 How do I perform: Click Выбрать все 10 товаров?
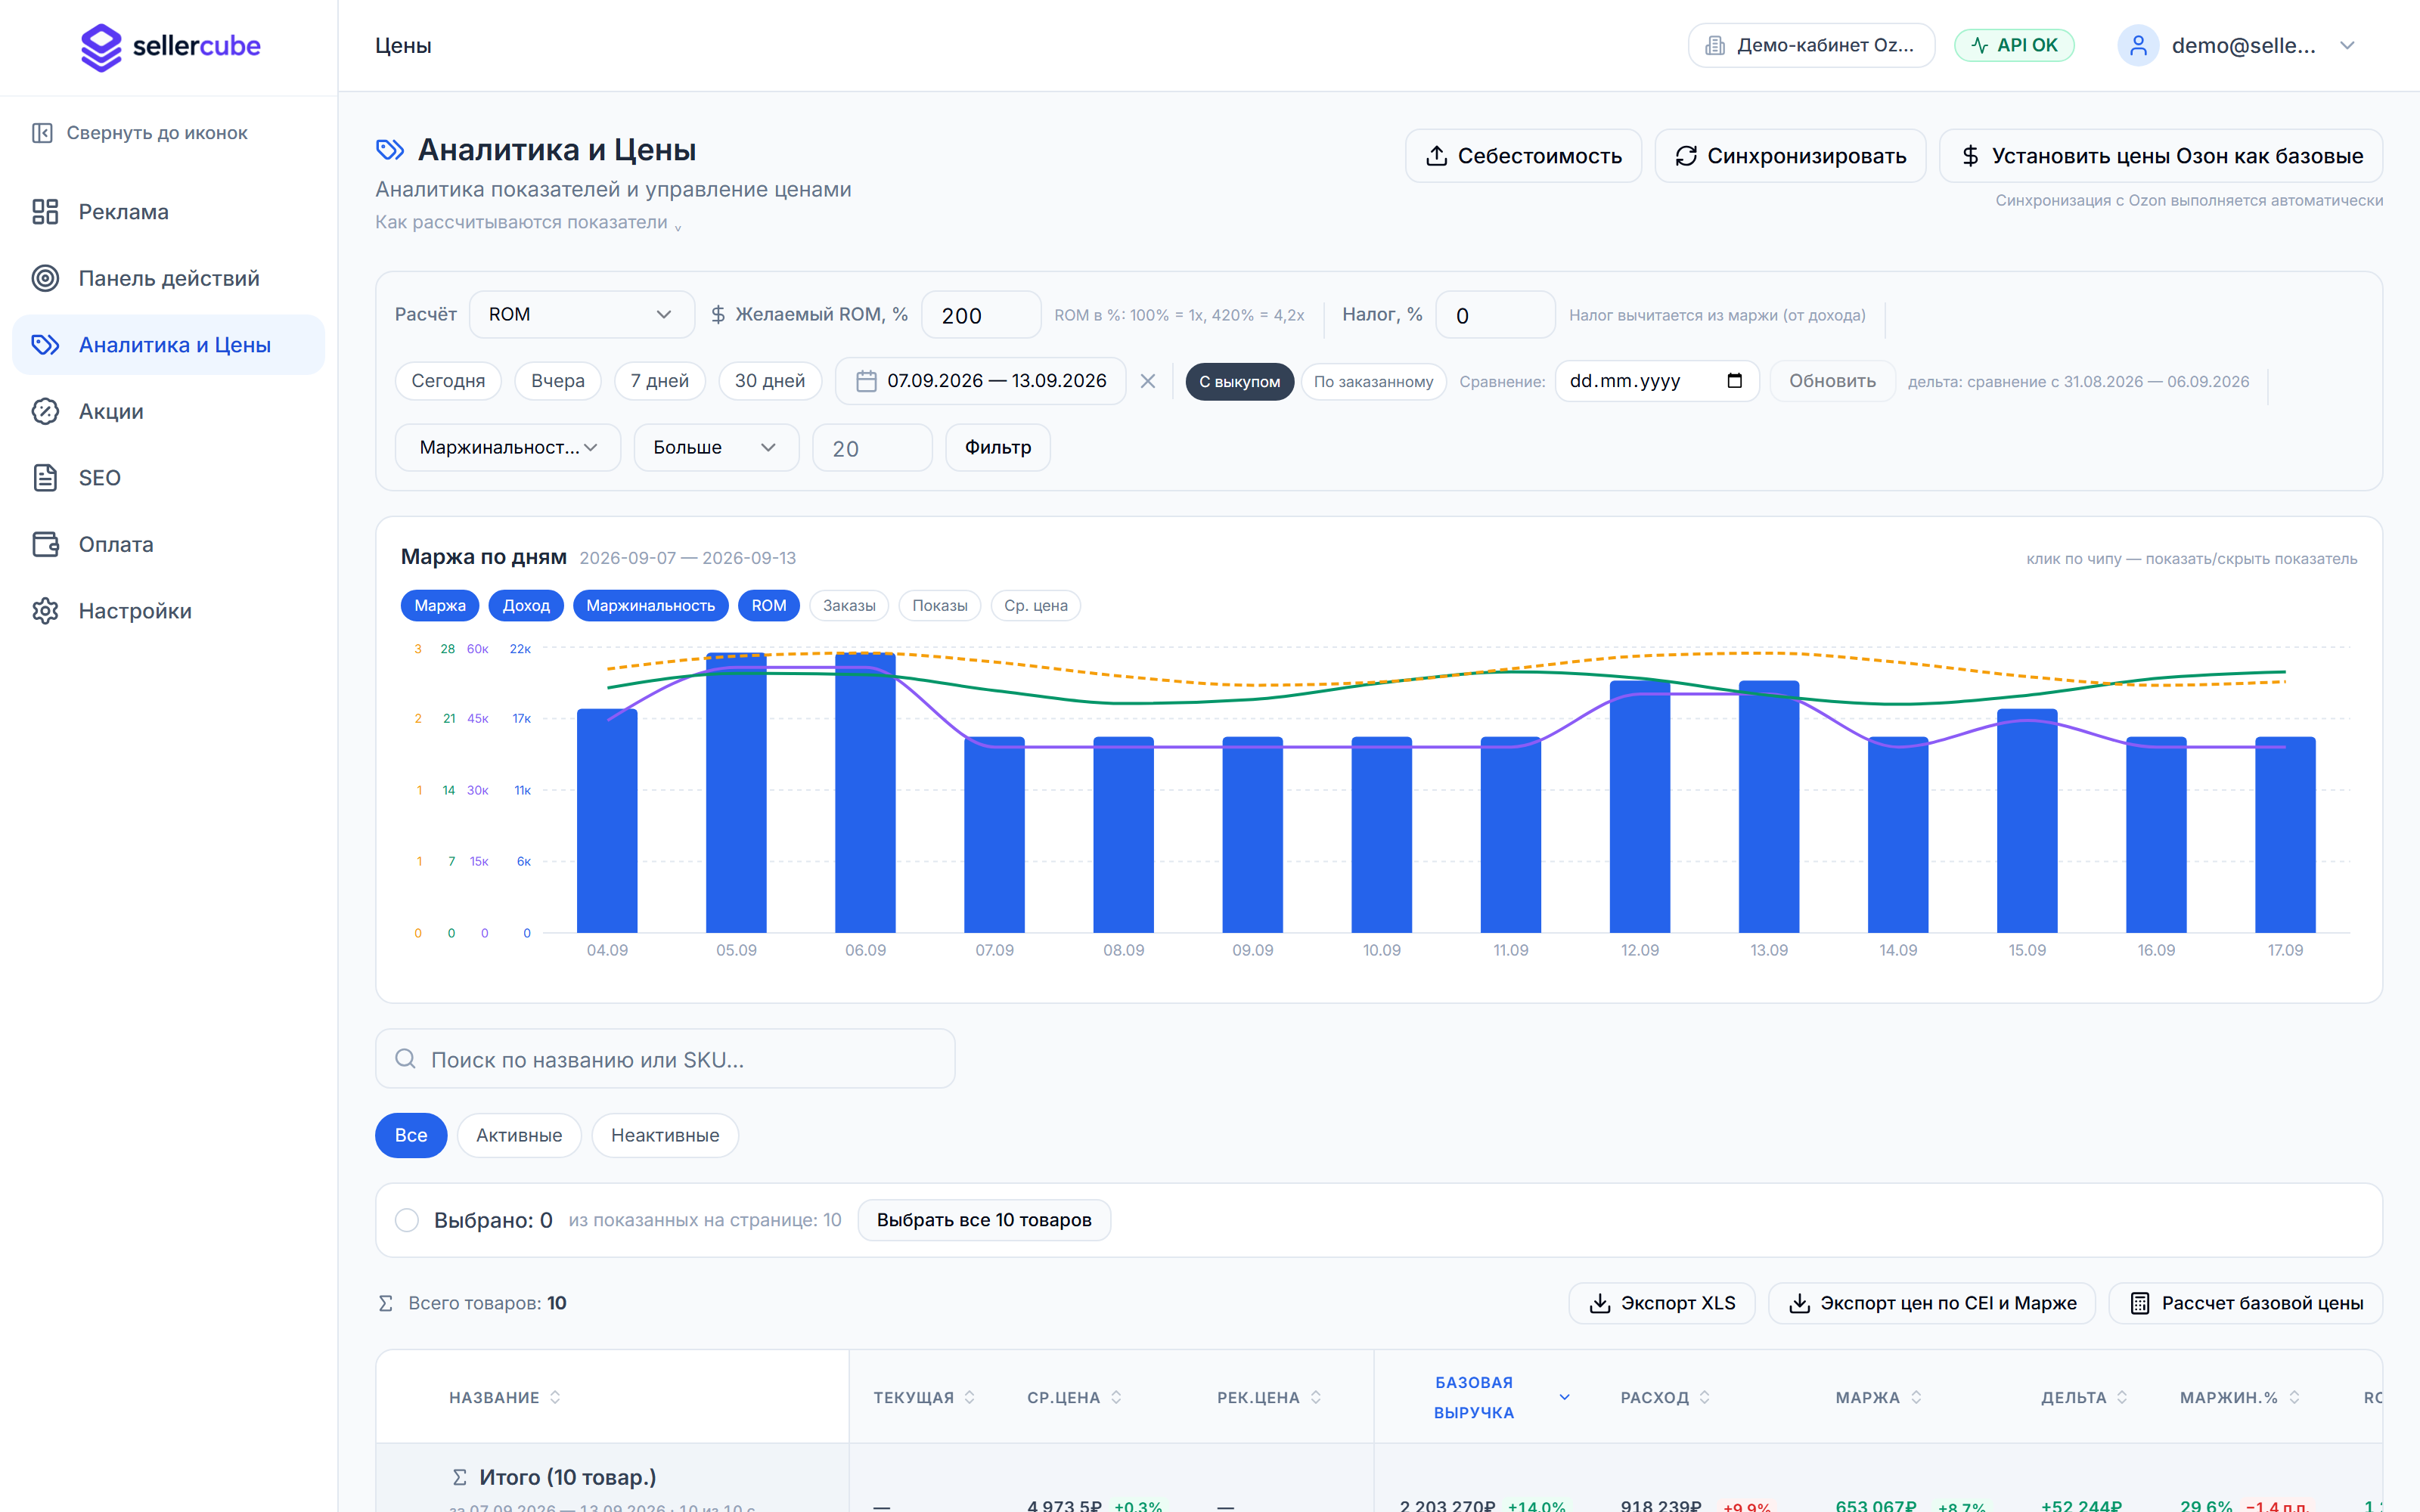point(984,1220)
